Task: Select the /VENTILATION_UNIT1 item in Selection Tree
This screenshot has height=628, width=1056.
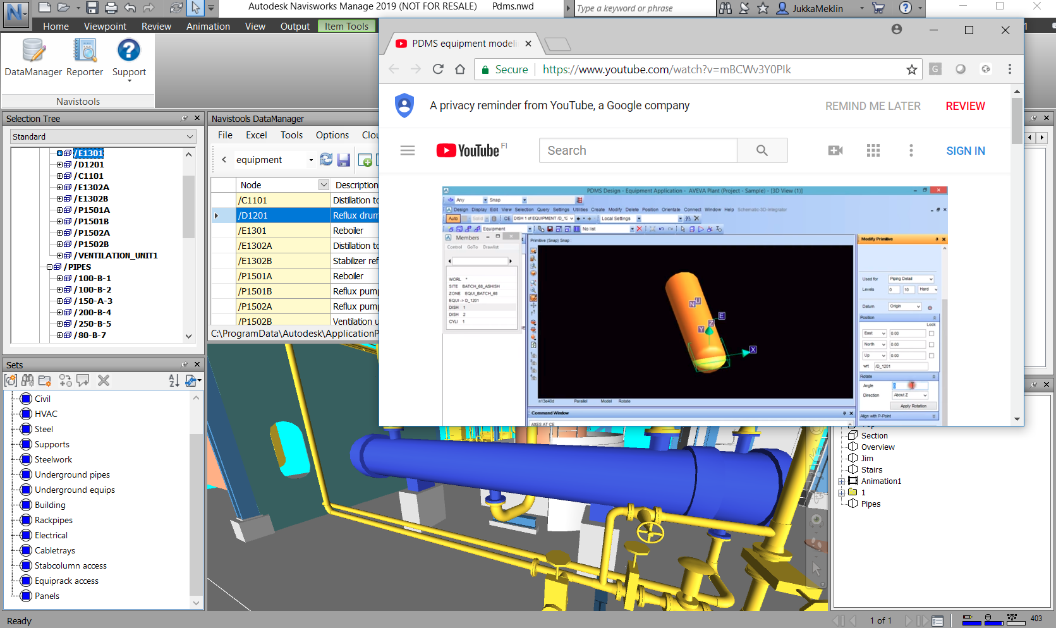Action: tap(116, 256)
